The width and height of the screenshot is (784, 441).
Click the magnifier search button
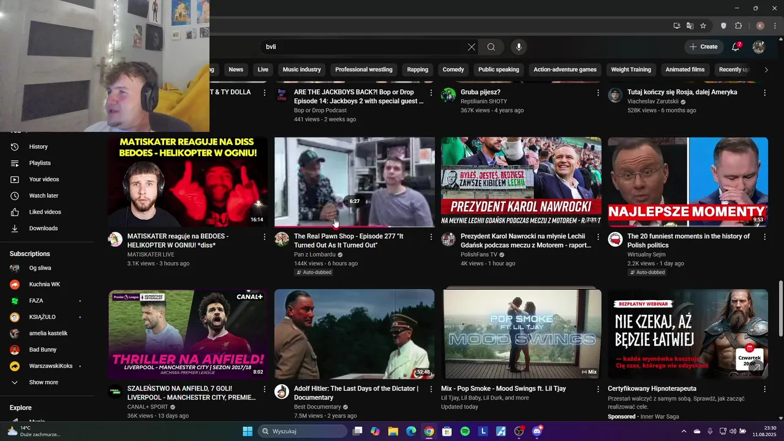tap(491, 47)
